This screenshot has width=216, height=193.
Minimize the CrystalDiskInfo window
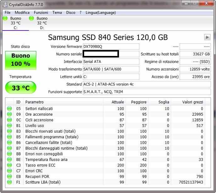[186, 3]
